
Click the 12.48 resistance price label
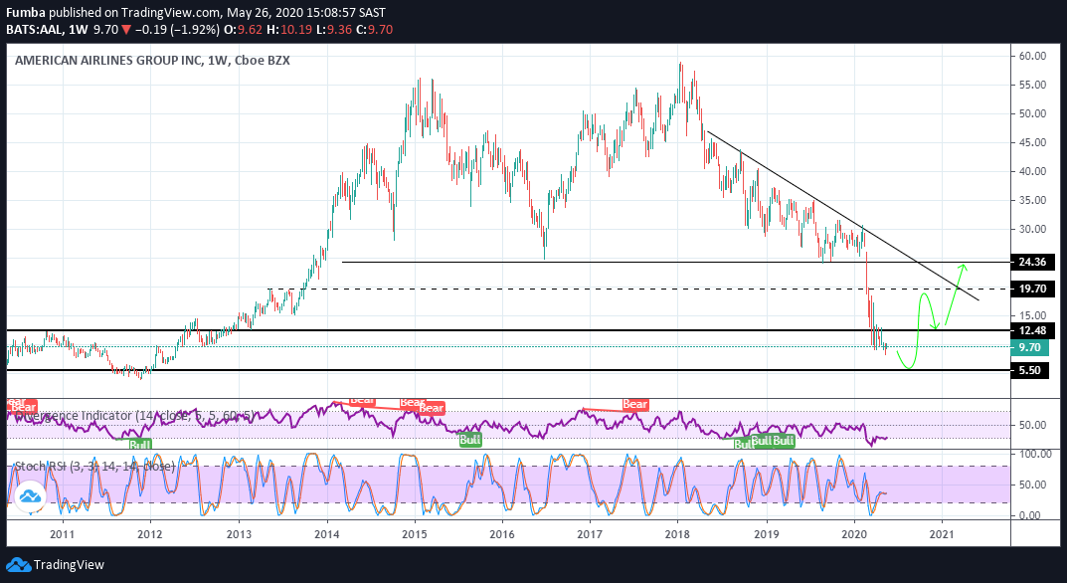click(1033, 330)
